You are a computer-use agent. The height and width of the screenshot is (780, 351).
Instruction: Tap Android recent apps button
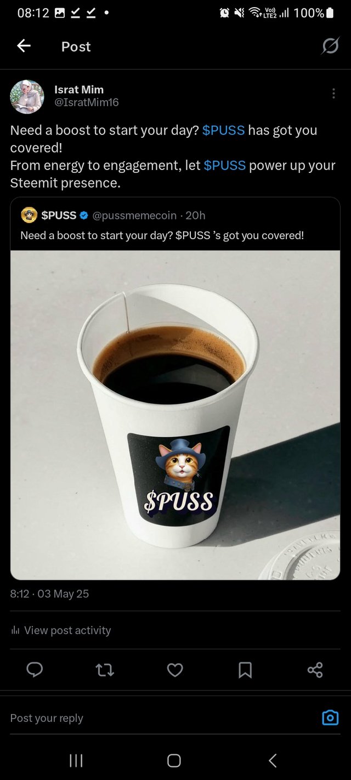point(76,760)
